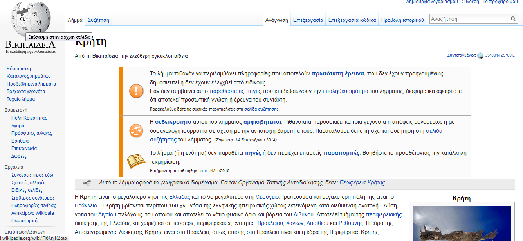Open the Χανίων link

tap(295, 223)
